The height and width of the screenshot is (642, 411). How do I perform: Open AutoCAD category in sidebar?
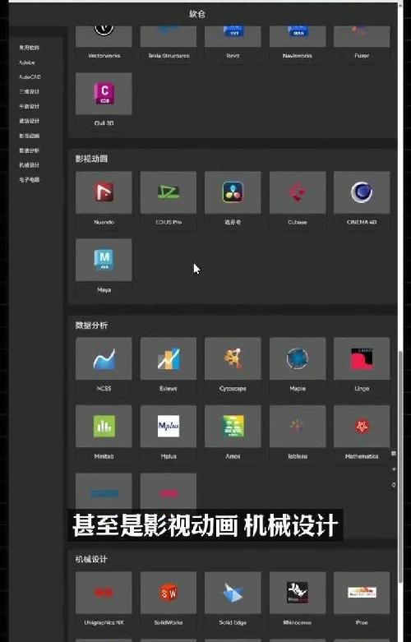pos(30,77)
